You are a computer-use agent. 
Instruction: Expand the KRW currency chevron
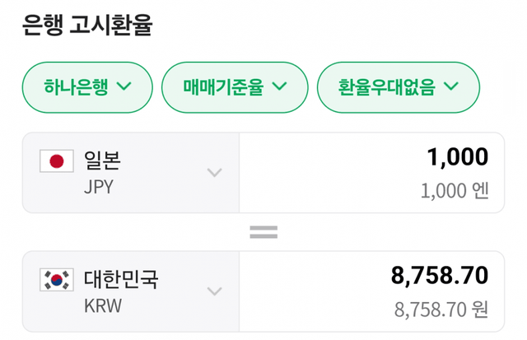click(x=215, y=291)
